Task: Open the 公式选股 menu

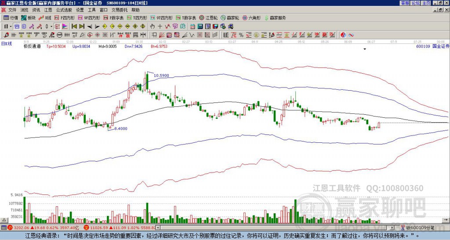Action: [x=64, y=10]
